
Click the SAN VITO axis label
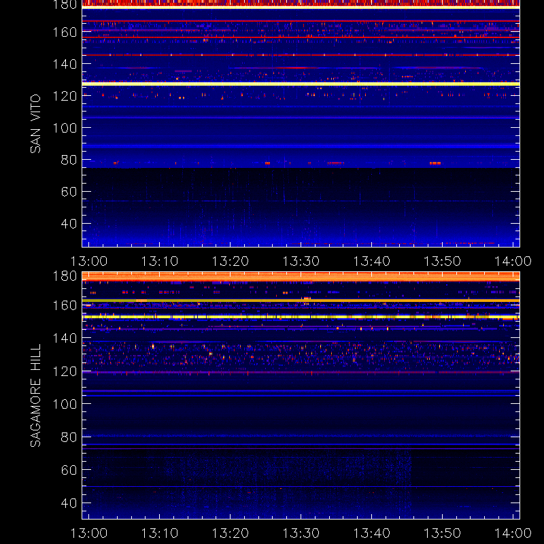[35, 124]
